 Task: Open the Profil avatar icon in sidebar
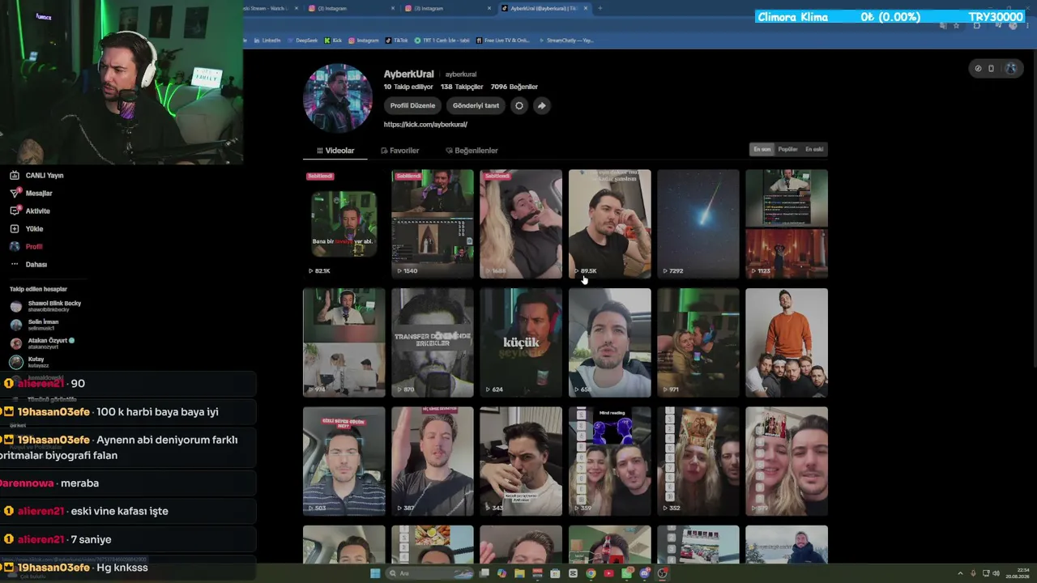coord(15,246)
